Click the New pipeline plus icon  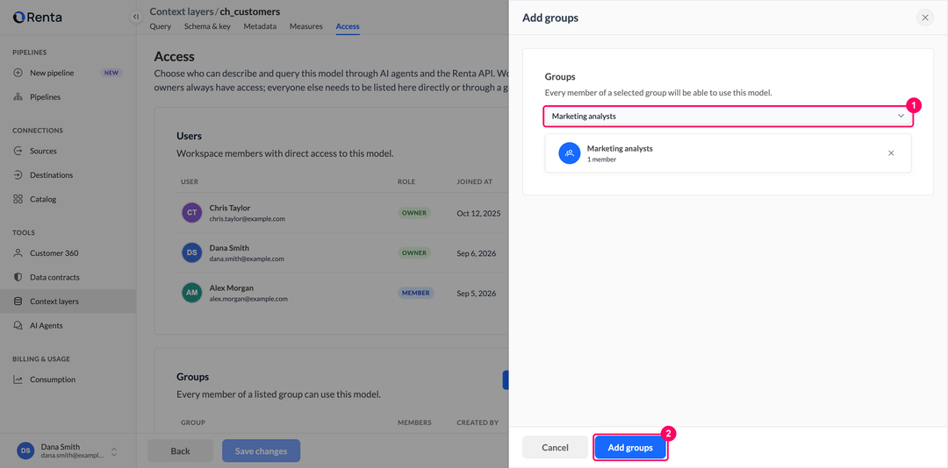pos(18,73)
